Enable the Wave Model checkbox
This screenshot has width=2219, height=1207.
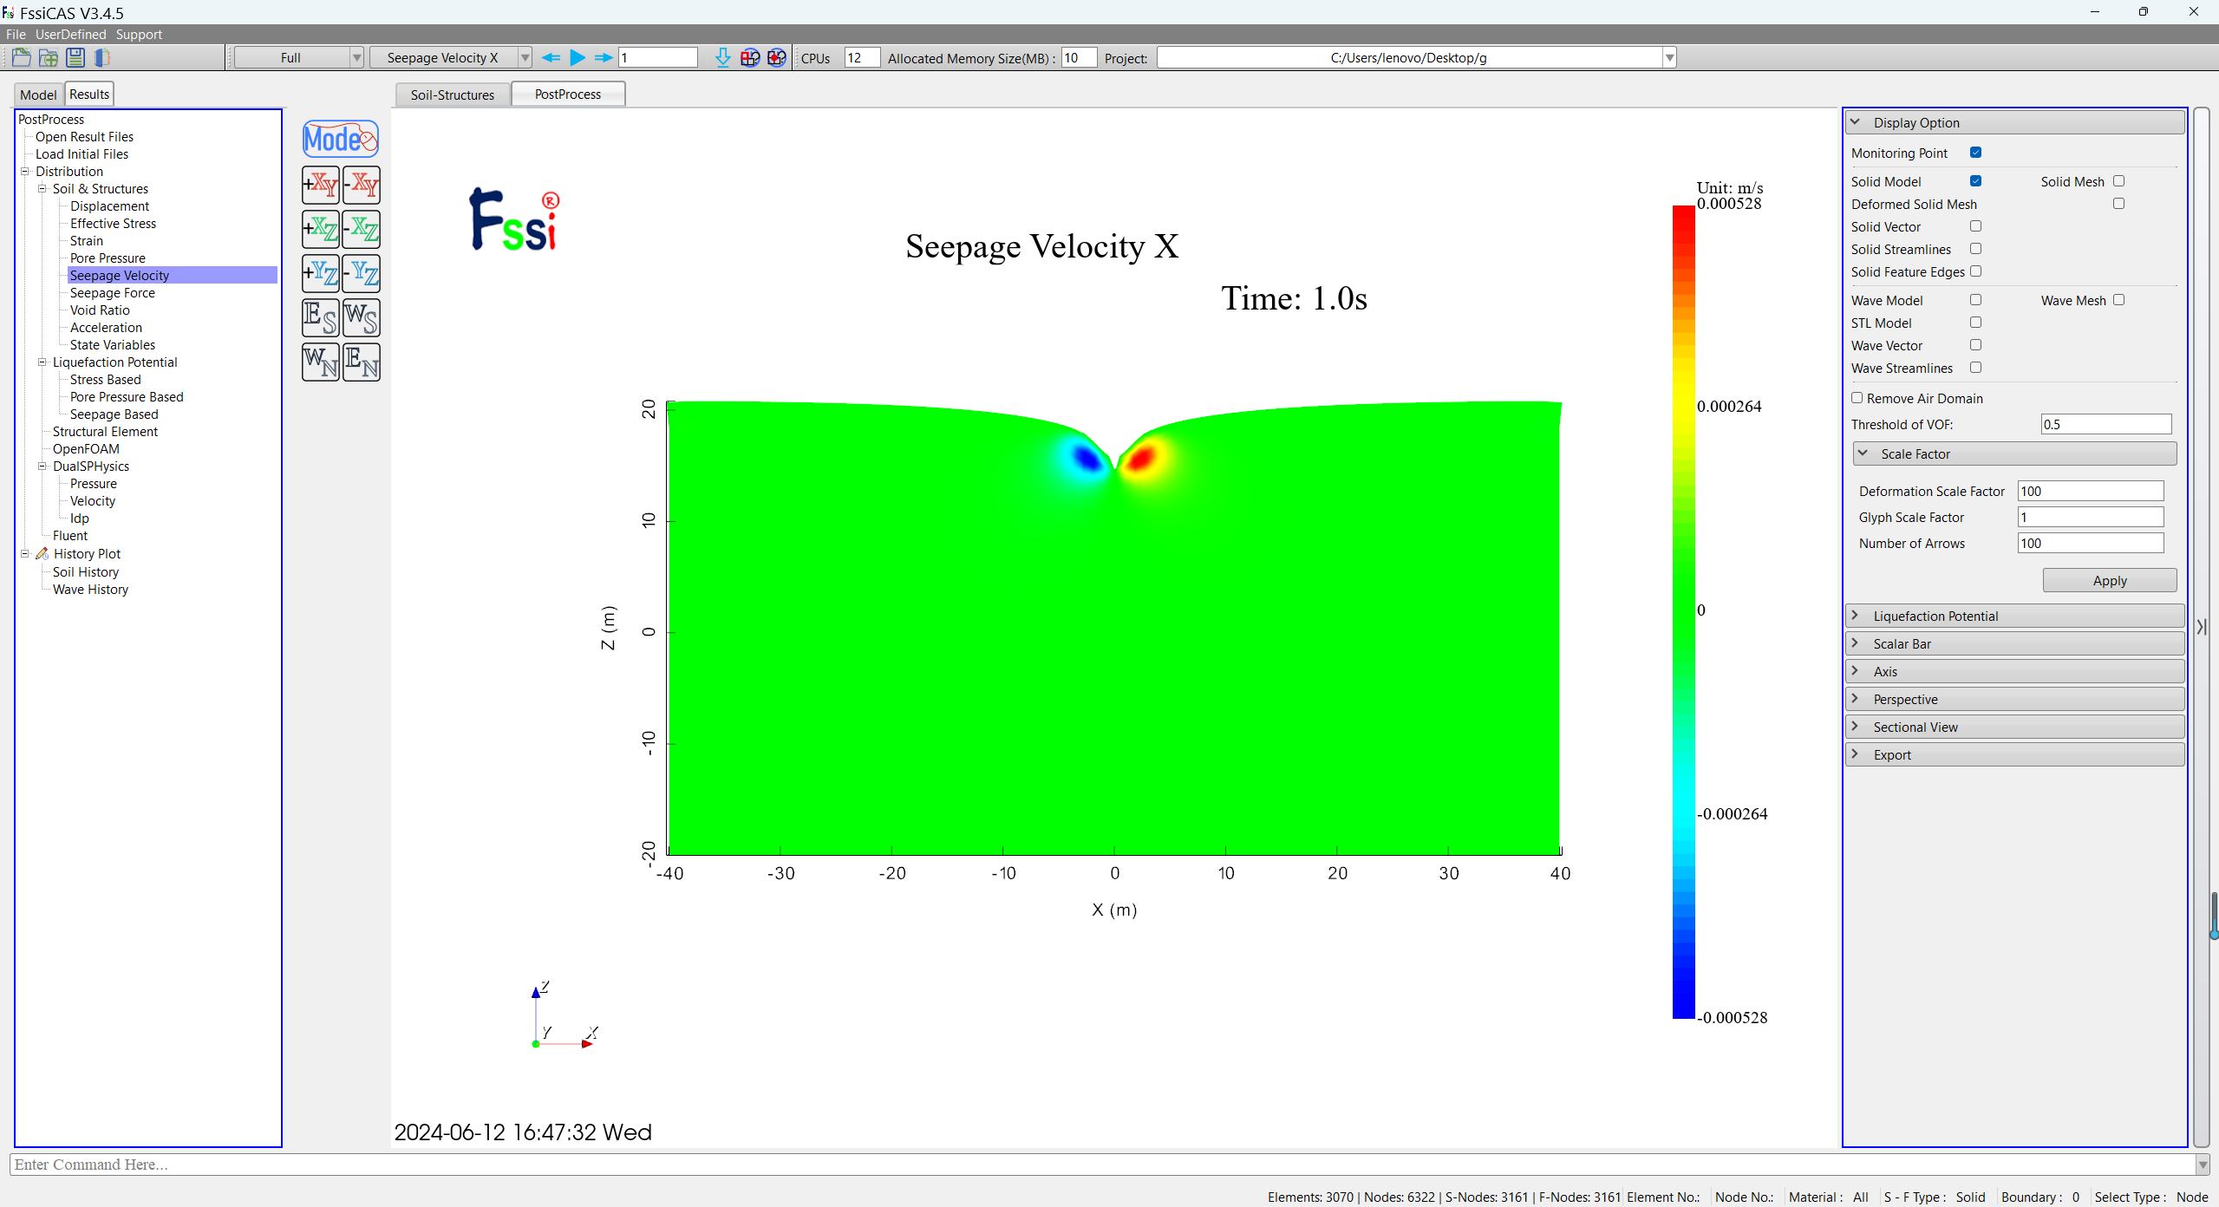[1975, 300]
